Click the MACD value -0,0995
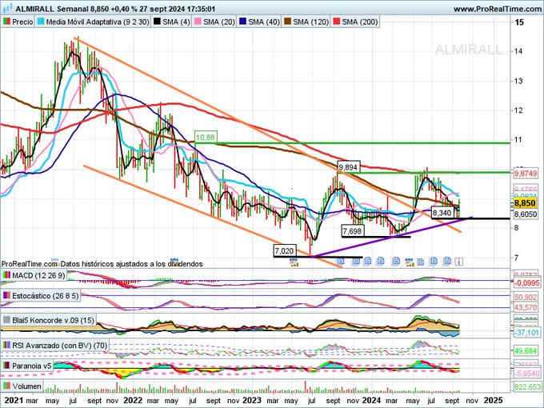The image size is (544, 408). click(x=526, y=283)
